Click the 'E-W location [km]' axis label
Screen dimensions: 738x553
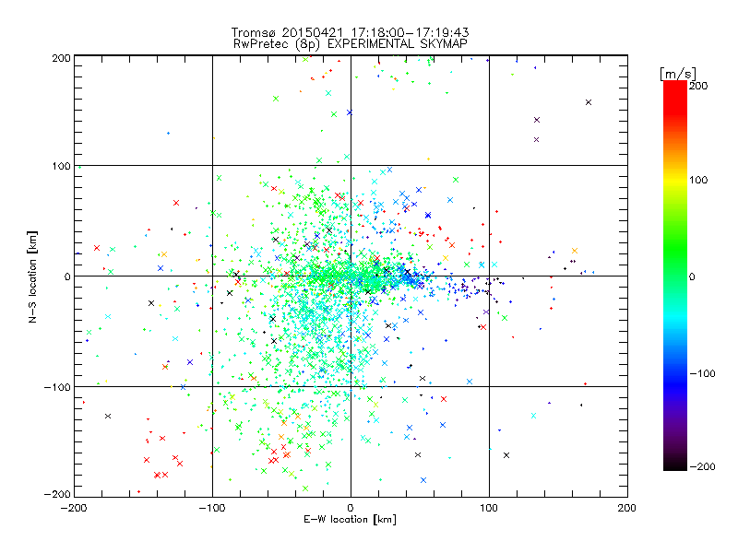coord(350,519)
